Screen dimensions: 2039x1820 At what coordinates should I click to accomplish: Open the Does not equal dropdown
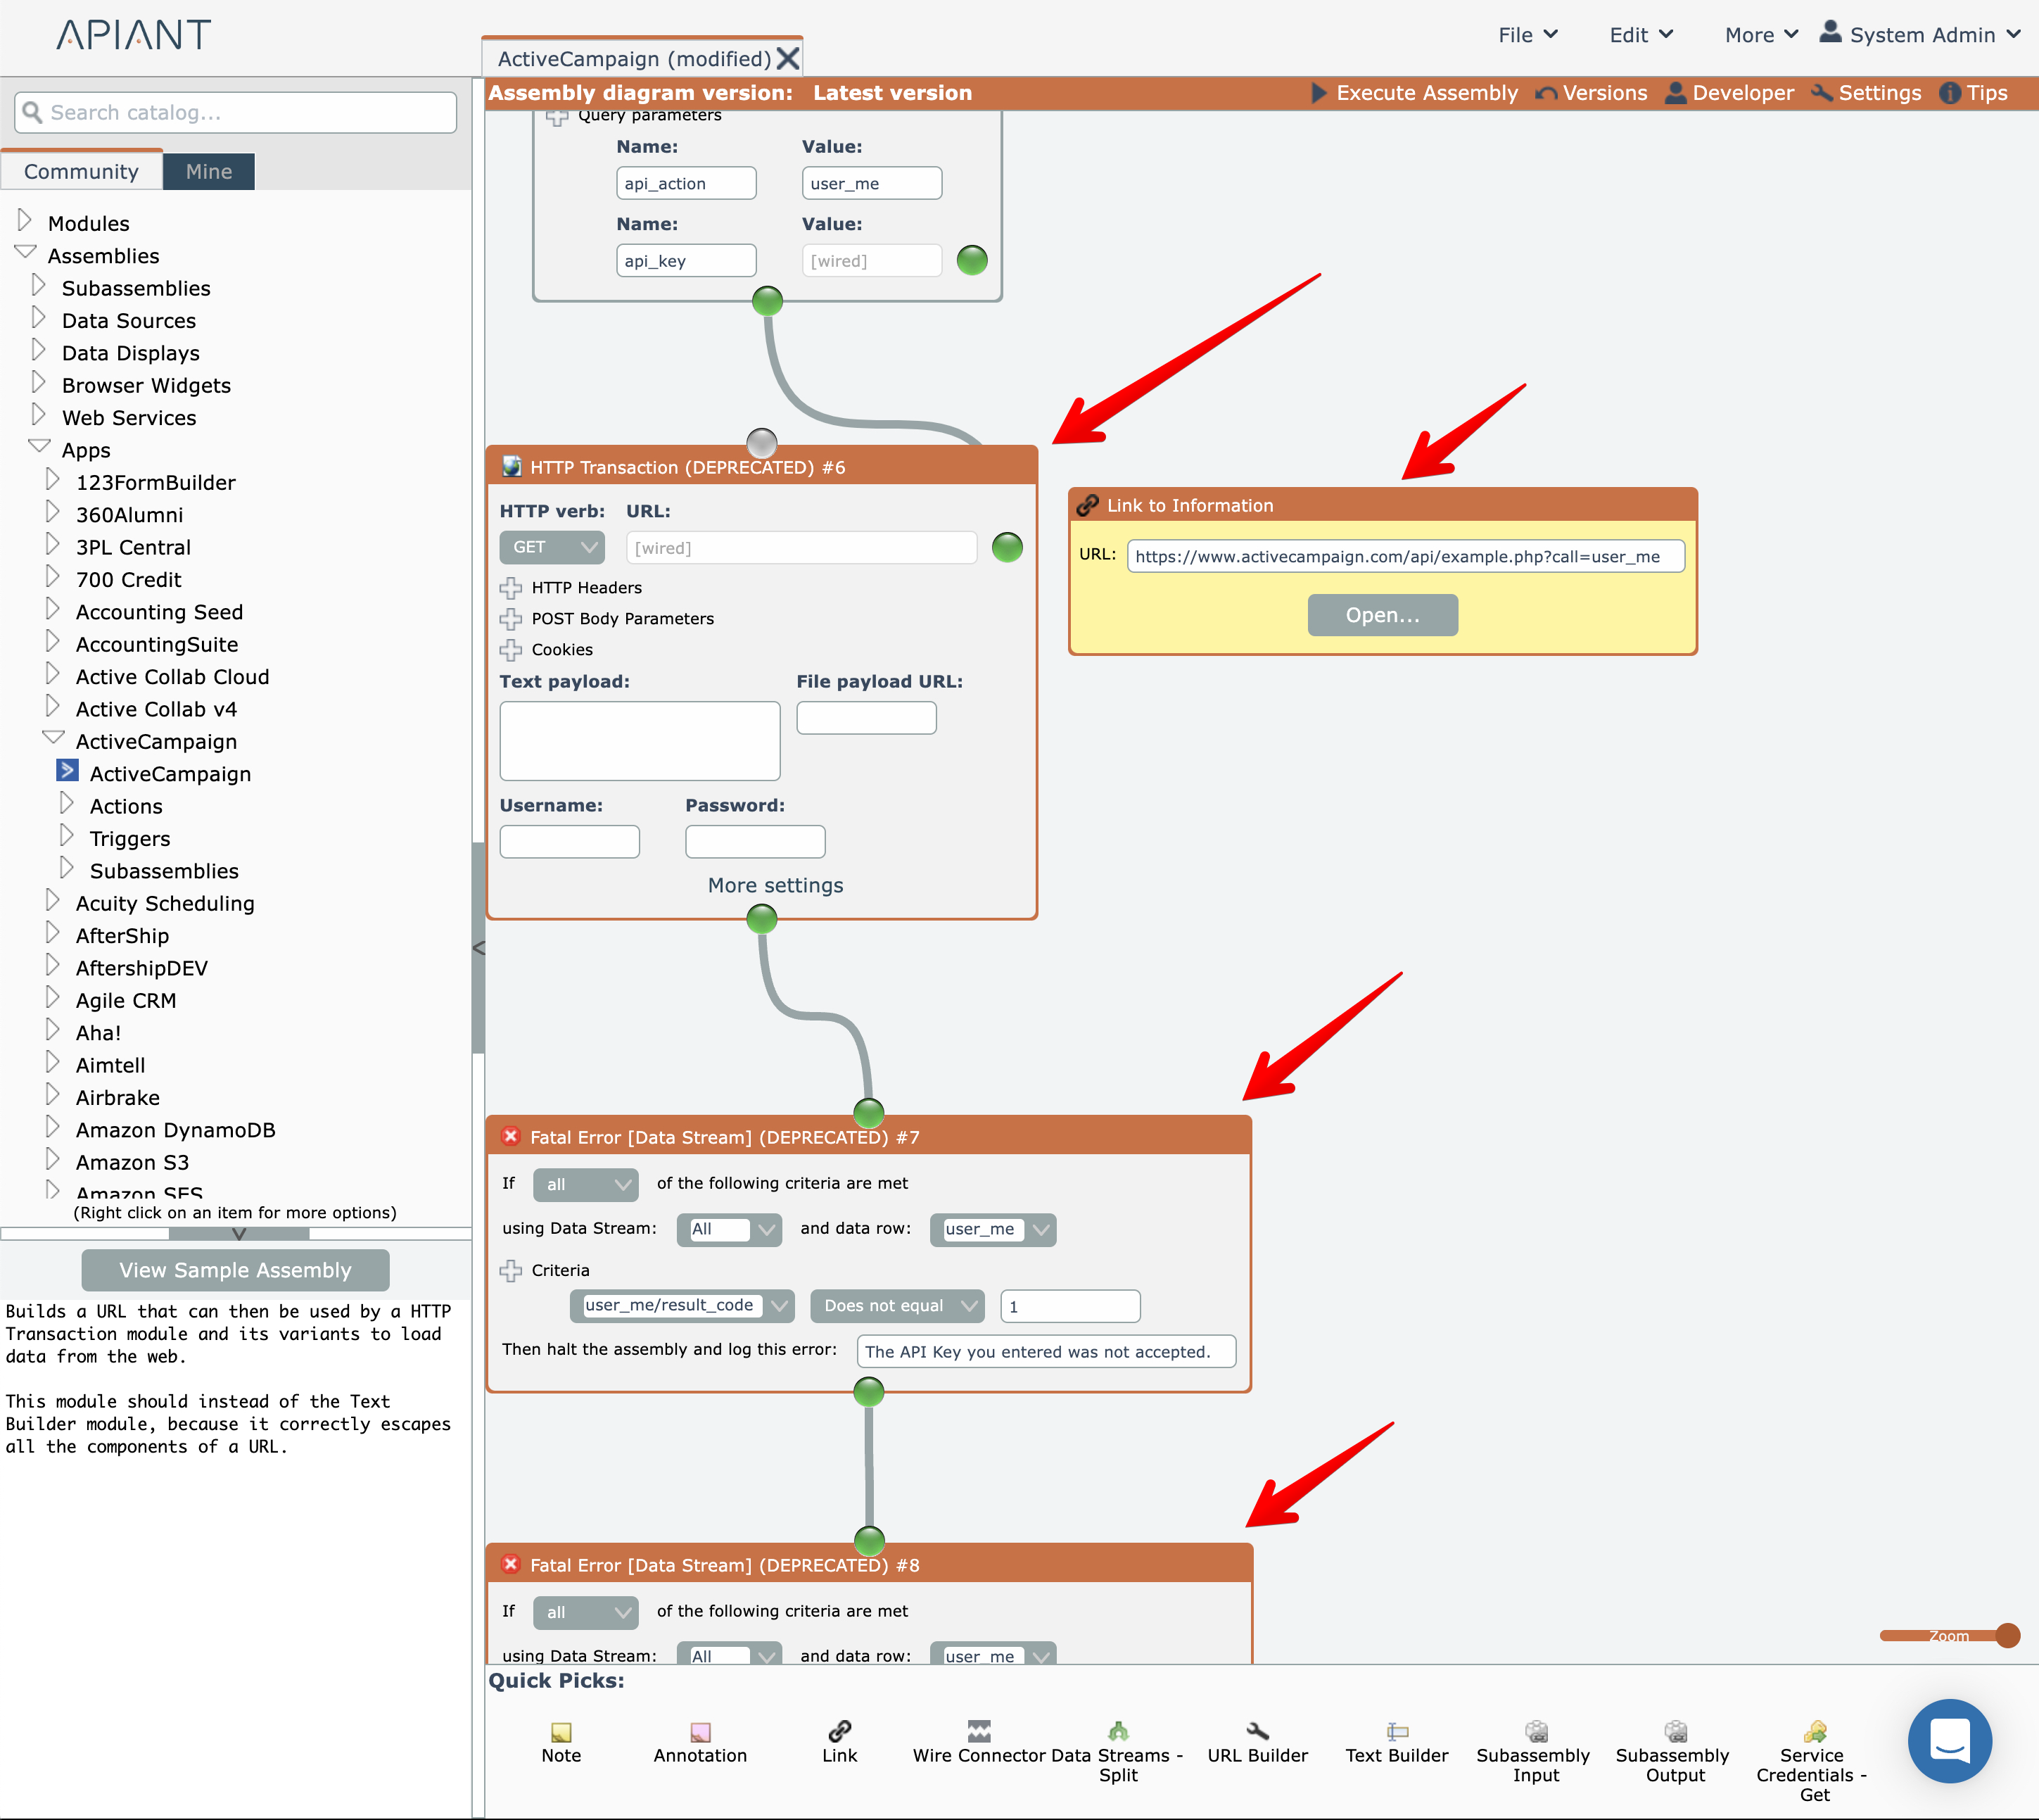point(896,1306)
